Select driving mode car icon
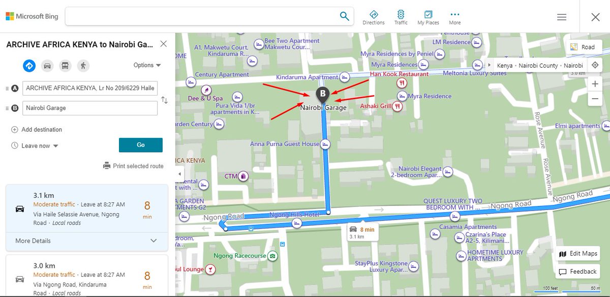 (x=47, y=66)
